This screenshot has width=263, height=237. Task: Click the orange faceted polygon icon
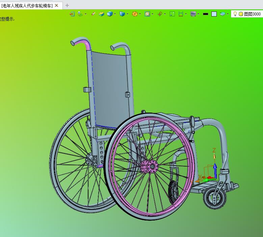(x=135, y=14)
